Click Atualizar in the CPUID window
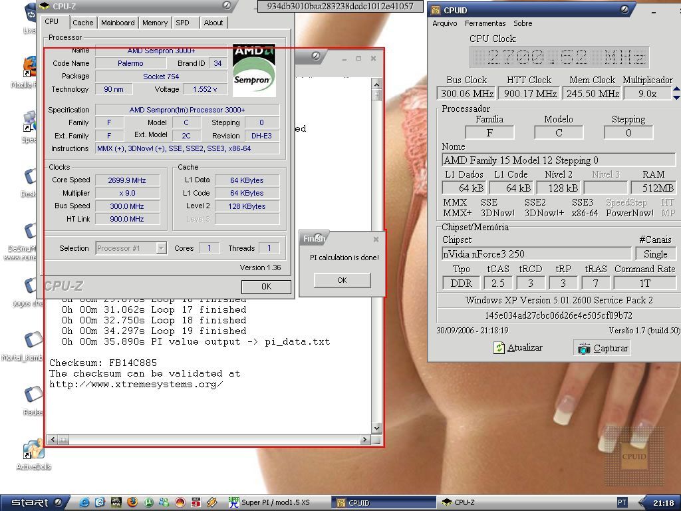Viewport: 681px width, 511px height. (518, 347)
